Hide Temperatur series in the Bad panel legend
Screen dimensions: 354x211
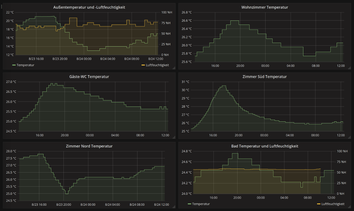coord(201,204)
